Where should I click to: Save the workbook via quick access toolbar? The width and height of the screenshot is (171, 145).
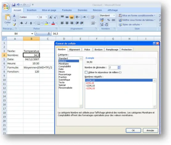tap(14, 5)
